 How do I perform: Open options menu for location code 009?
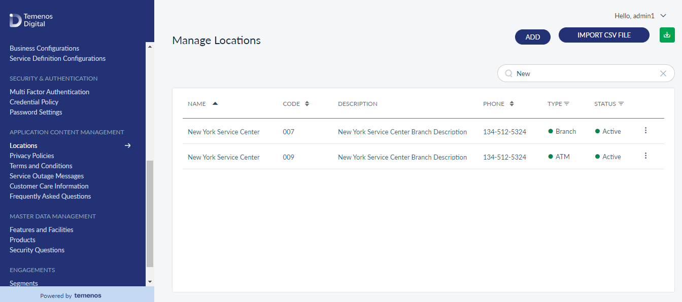[645, 156]
